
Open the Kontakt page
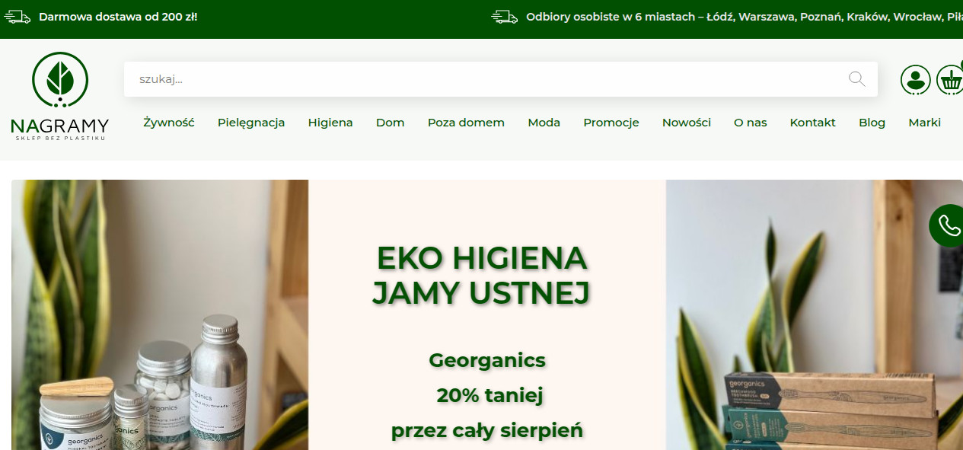[x=812, y=123]
